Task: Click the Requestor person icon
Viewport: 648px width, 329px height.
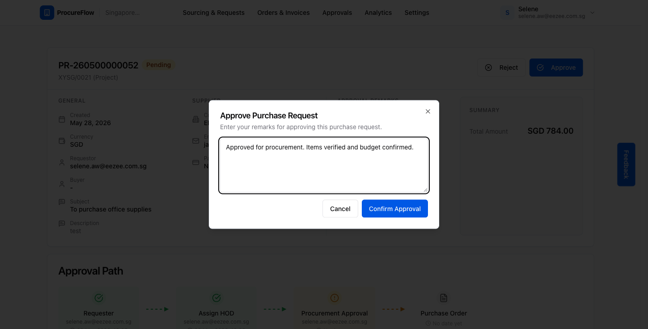Action: coord(62,162)
